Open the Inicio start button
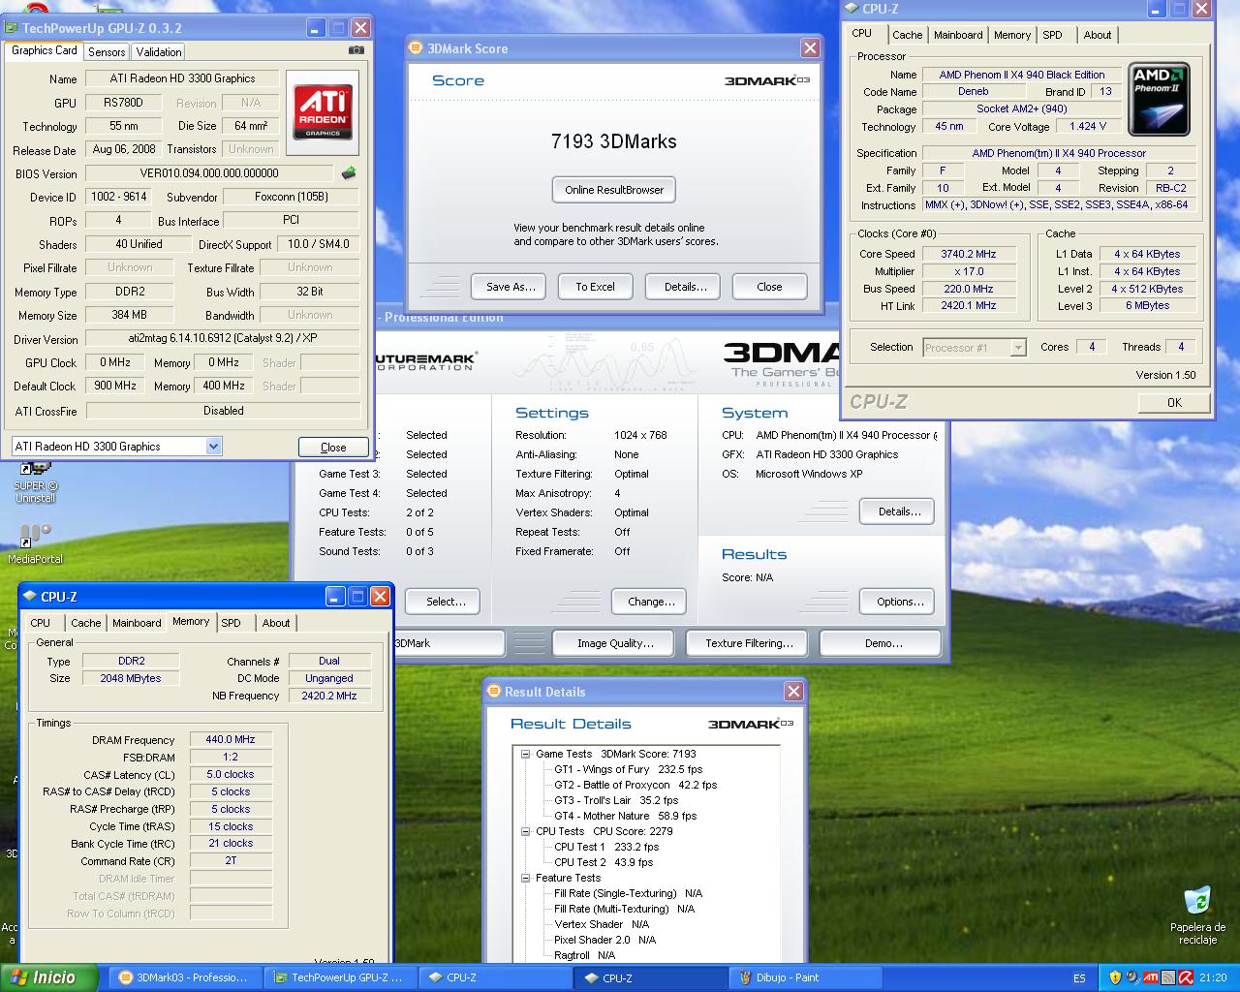This screenshot has width=1240, height=992. 49,977
